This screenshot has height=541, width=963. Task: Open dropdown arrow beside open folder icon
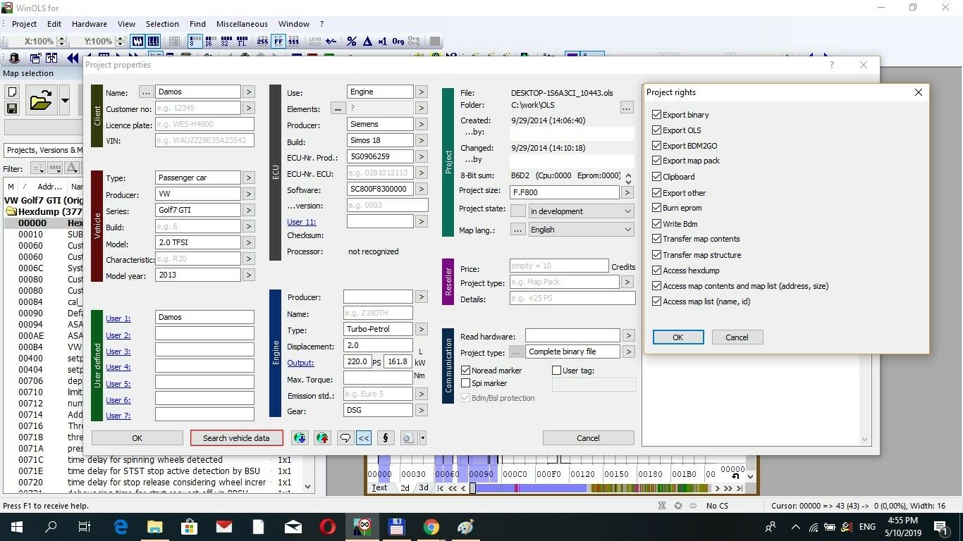point(65,101)
